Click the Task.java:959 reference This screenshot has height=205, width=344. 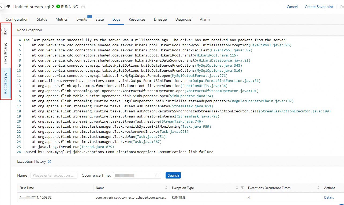tap(196, 127)
